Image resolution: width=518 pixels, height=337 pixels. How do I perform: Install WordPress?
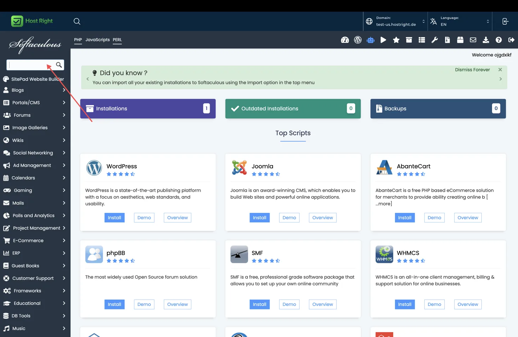pyautogui.click(x=115, y=218)
